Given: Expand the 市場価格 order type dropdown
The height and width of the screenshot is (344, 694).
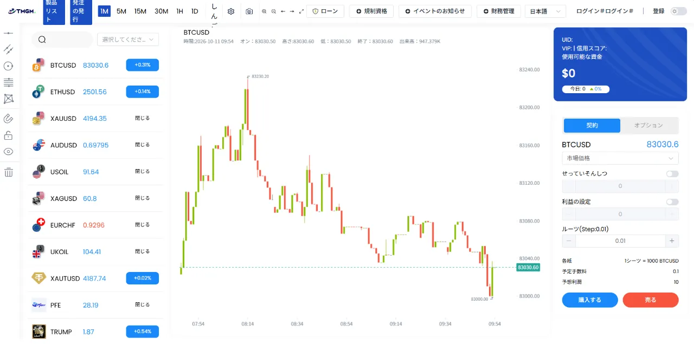Looking at the screenshot, I should (x=620, y=158).
